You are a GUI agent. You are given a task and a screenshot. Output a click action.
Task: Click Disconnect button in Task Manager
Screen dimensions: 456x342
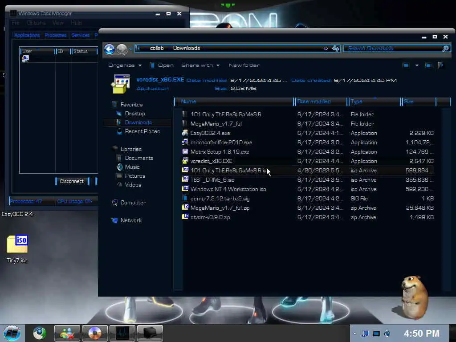pos(72,181)
